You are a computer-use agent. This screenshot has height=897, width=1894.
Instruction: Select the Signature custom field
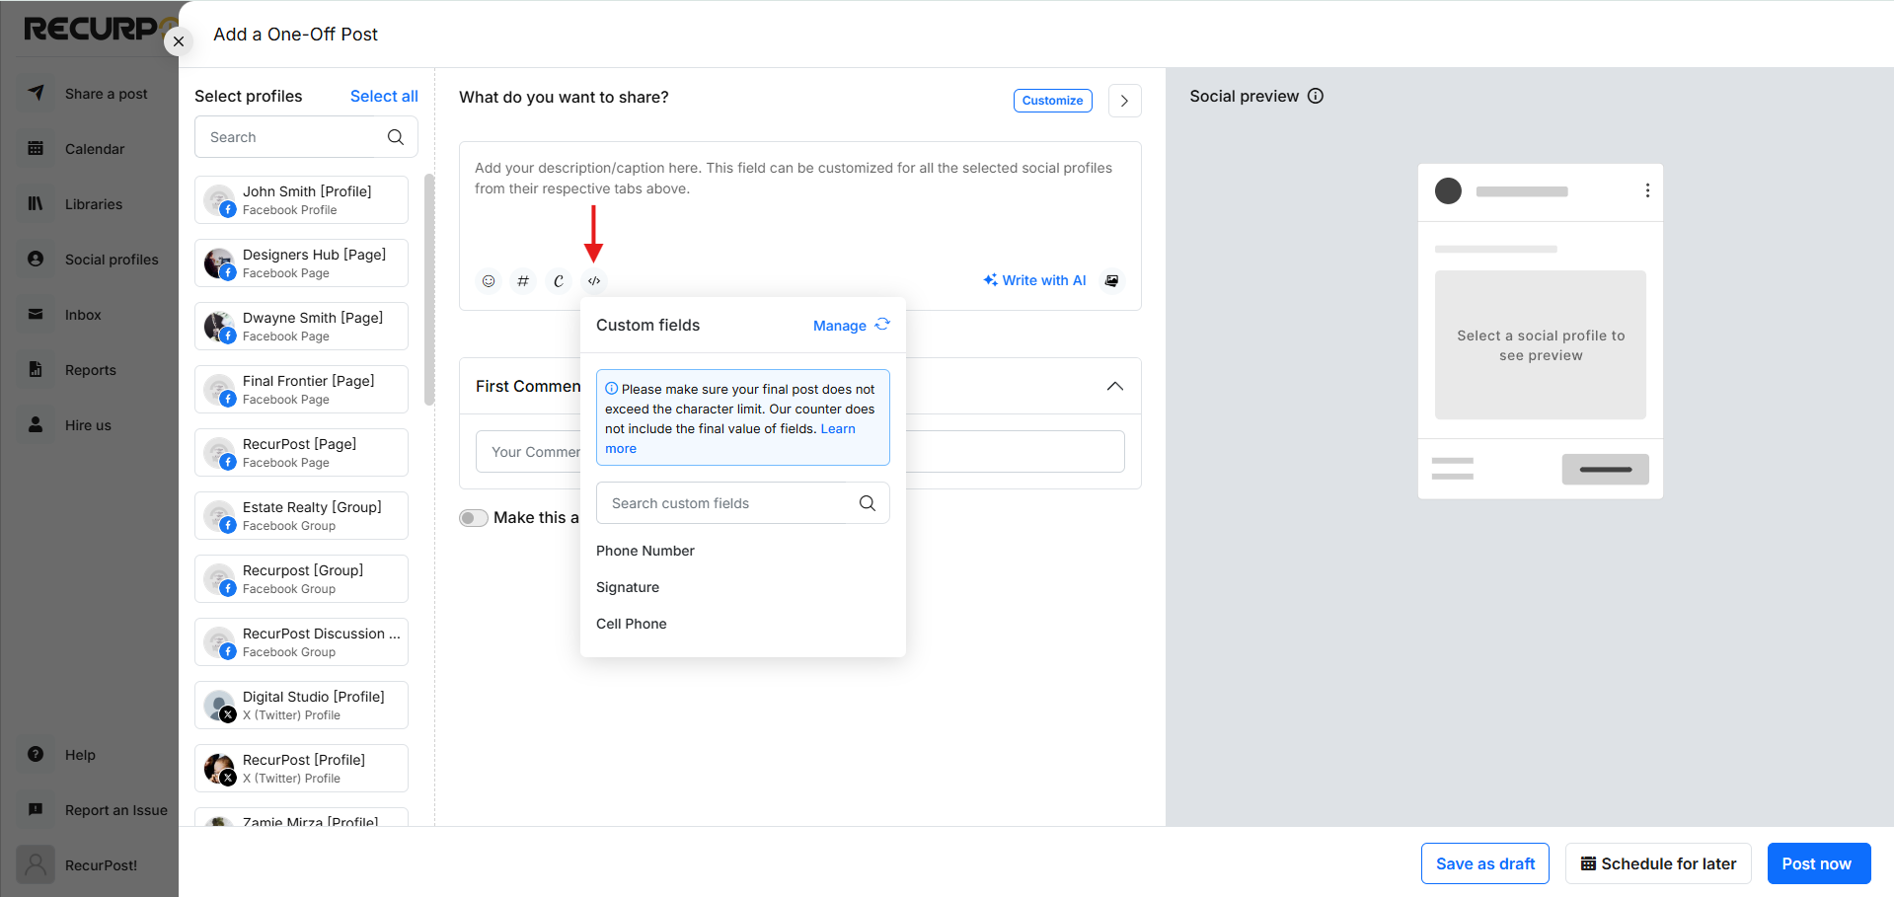[x=628, y=587]
